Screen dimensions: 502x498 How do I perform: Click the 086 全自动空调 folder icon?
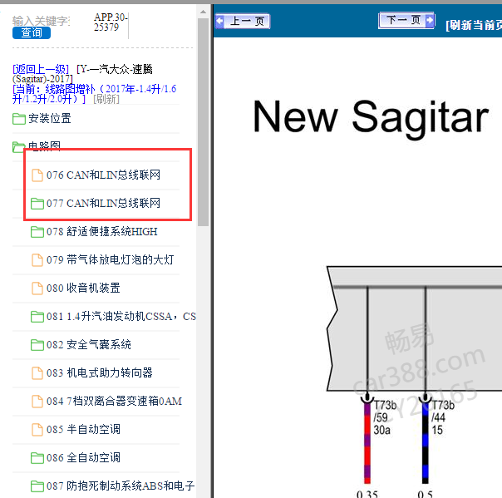pyautogui.click(x=37, y=458)
